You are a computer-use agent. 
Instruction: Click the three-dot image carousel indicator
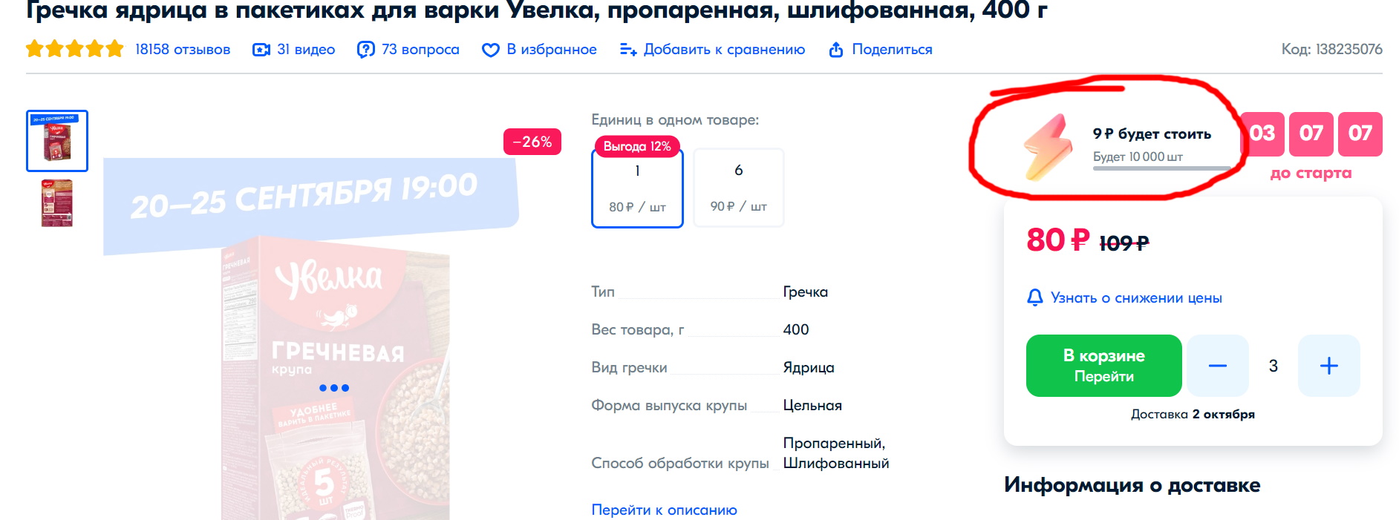334,388
